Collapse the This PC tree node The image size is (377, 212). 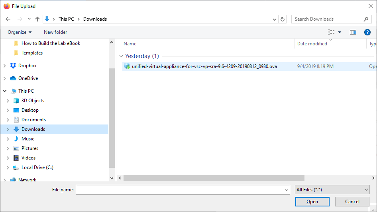[x=5, y=91]
